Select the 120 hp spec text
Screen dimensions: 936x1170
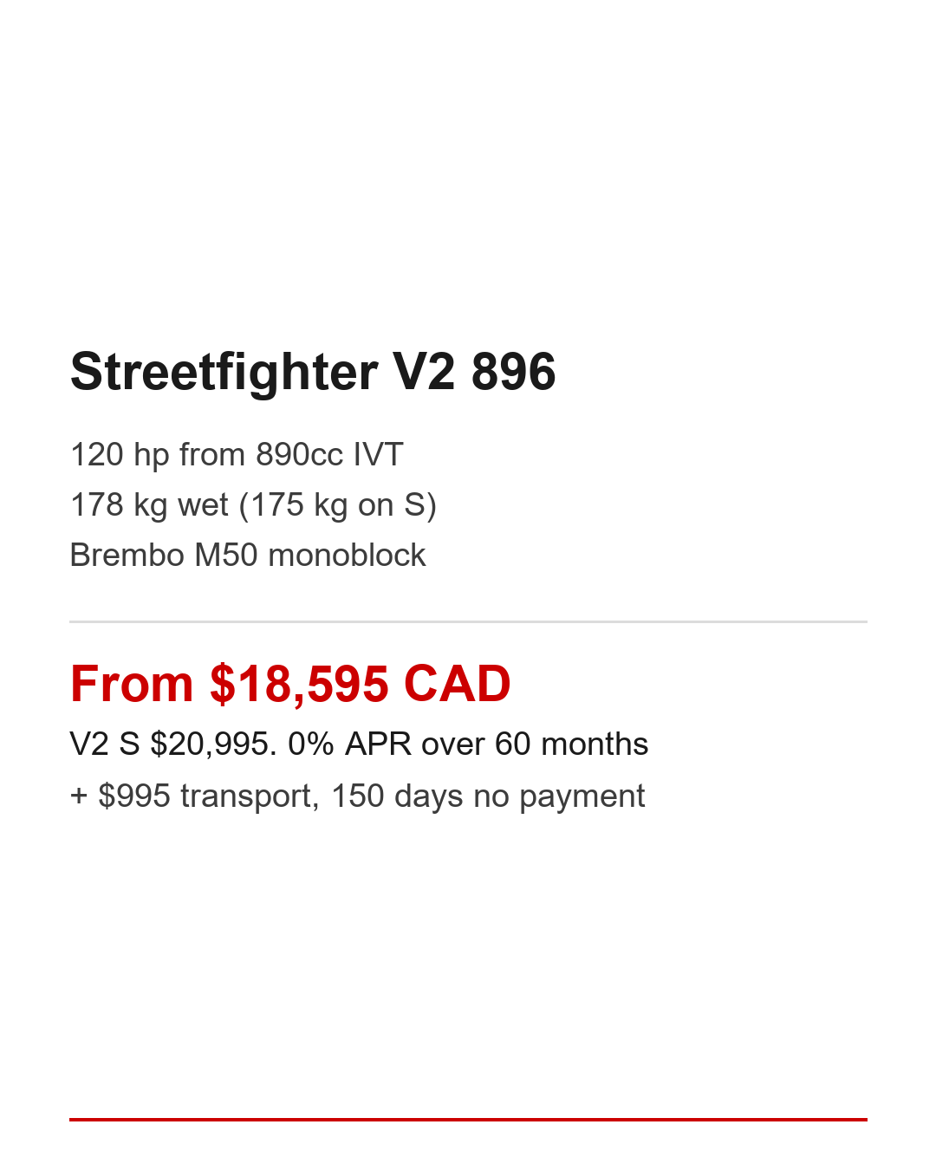tap(120, 455)
